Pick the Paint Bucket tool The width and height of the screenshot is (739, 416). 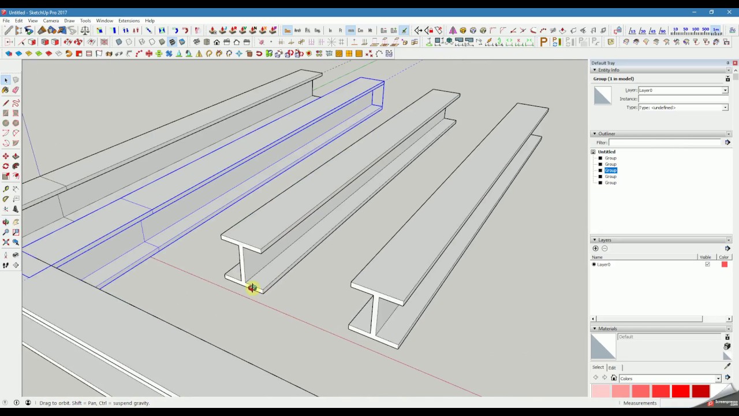[x=6, y=90]
